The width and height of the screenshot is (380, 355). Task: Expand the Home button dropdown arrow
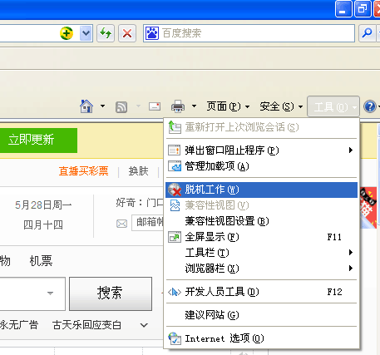point(102,106)
